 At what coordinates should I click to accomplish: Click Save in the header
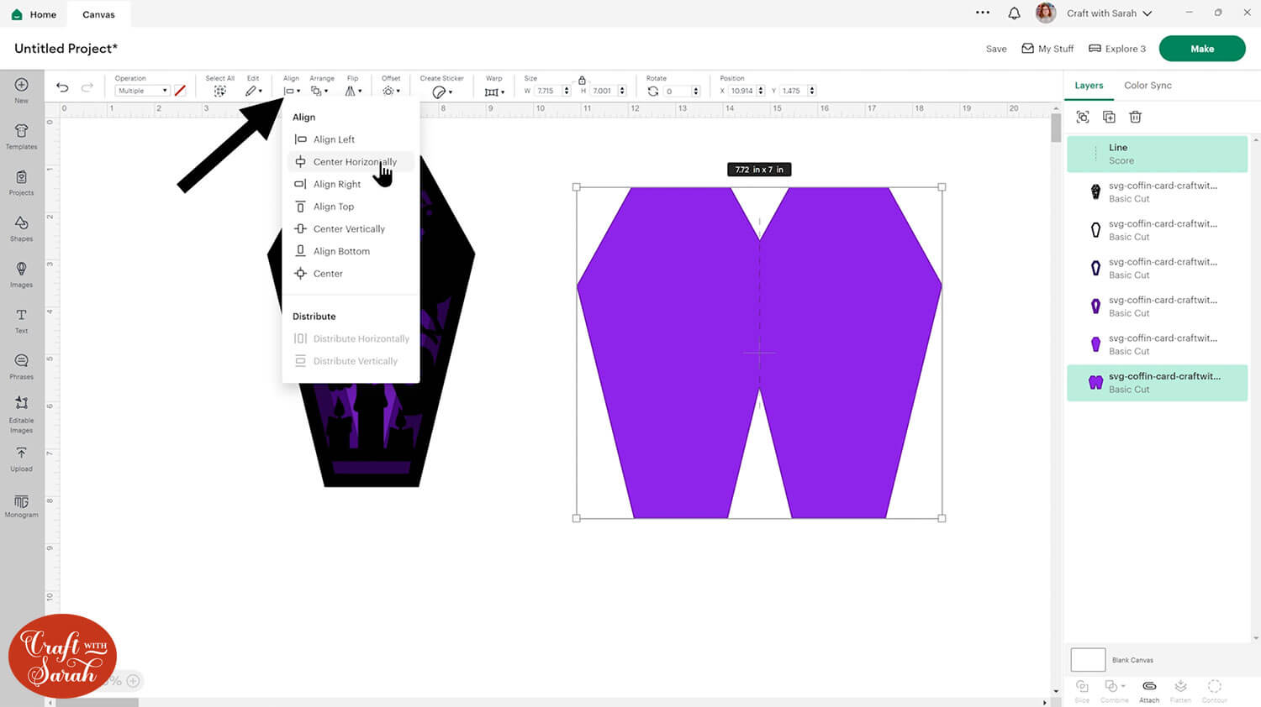point(996,49)
